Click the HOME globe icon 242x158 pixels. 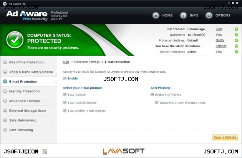pyautogui.click(x=156, y=15)
